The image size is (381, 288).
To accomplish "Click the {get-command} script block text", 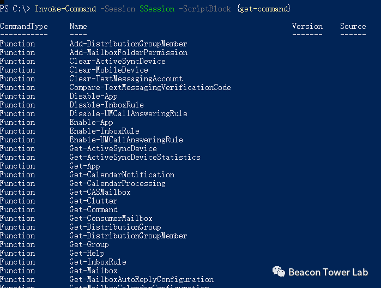I will point(264,9).
